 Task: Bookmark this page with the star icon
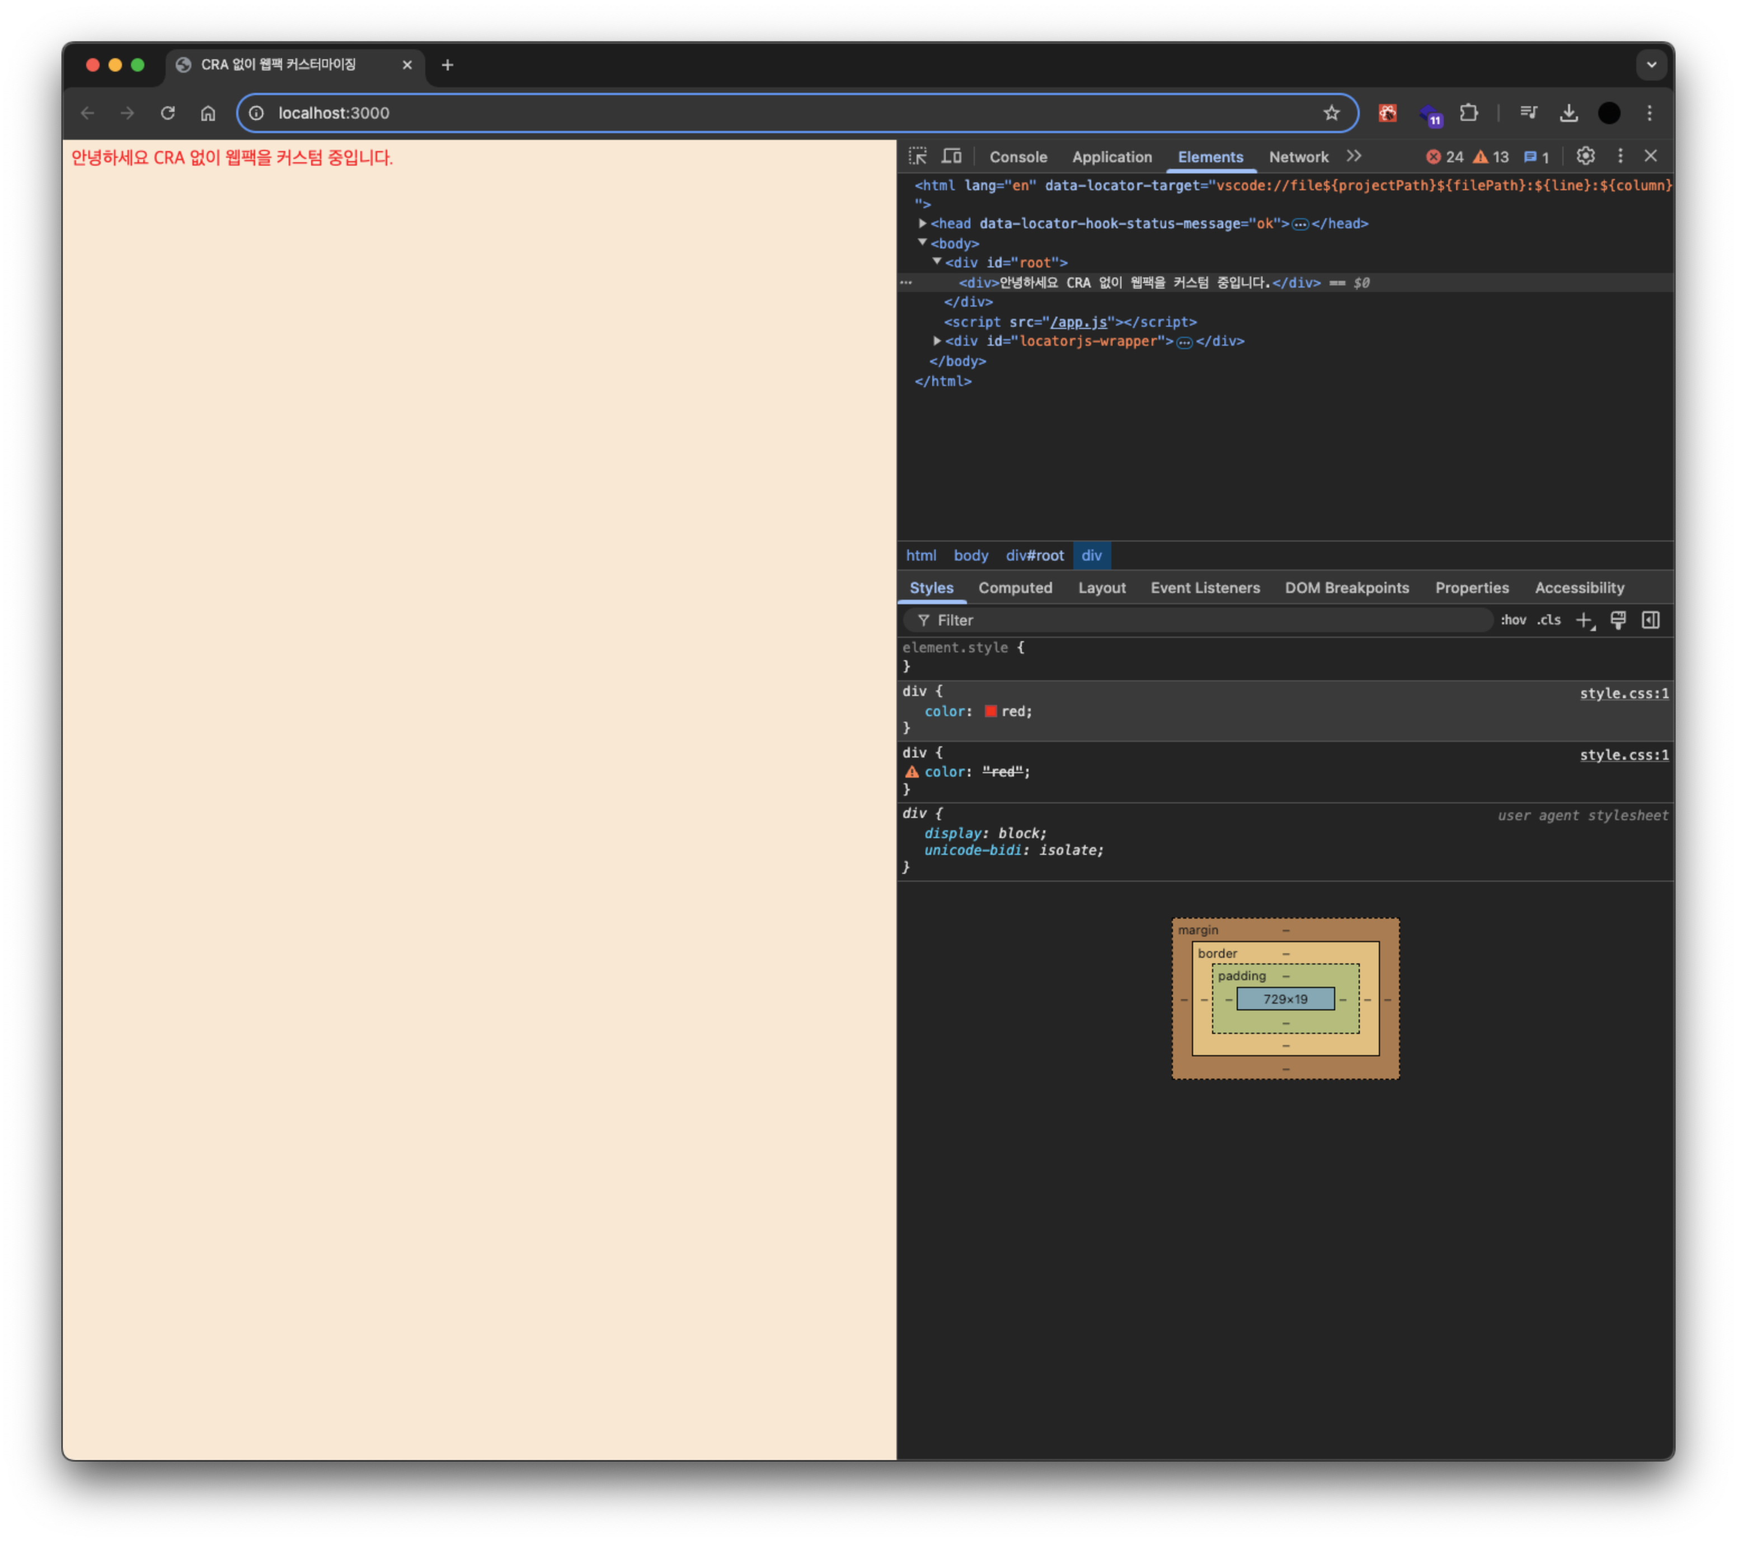[x=1332, y=113]
